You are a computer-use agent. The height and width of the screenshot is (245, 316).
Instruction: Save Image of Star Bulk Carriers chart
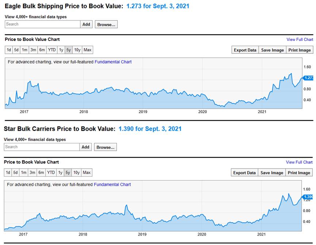point(272,173)
